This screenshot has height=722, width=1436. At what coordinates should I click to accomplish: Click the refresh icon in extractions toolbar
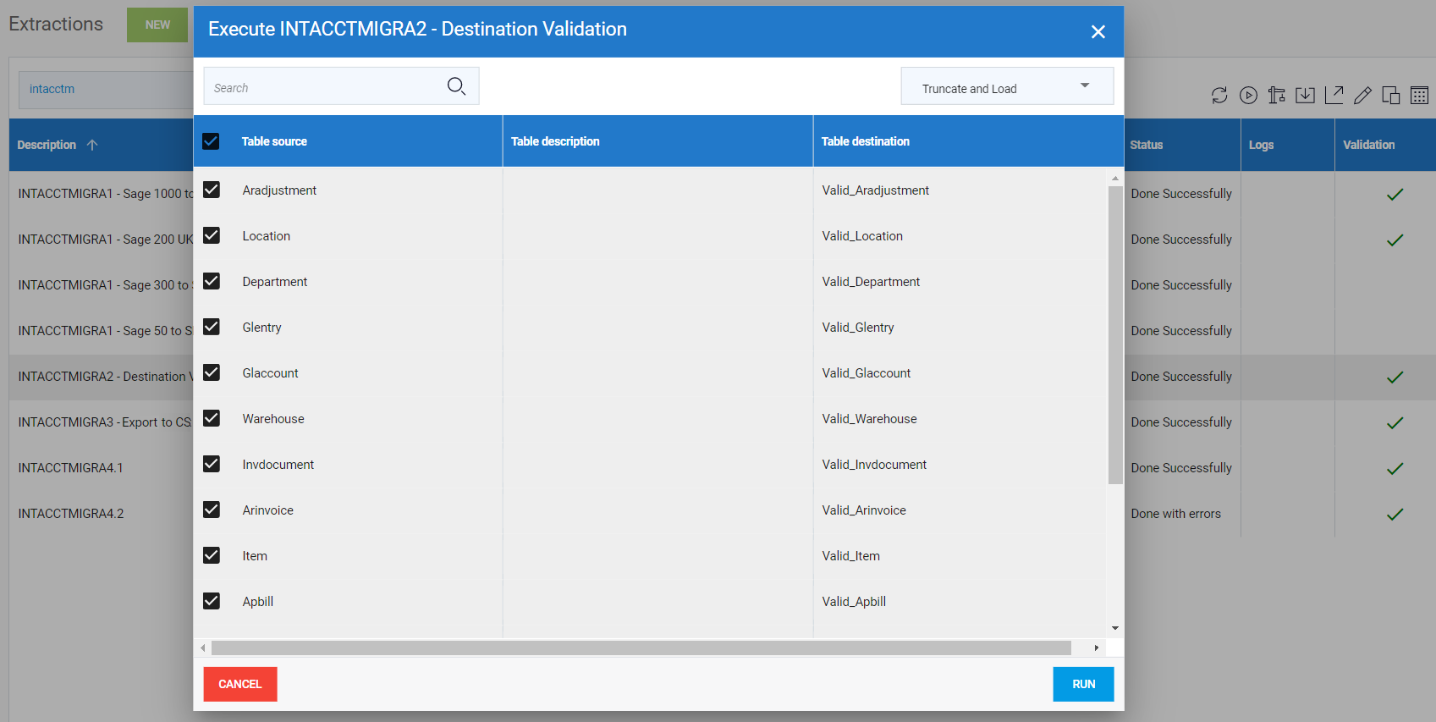tap(1219, 96)
